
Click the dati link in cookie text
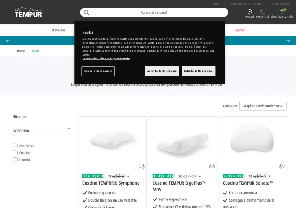158,43
